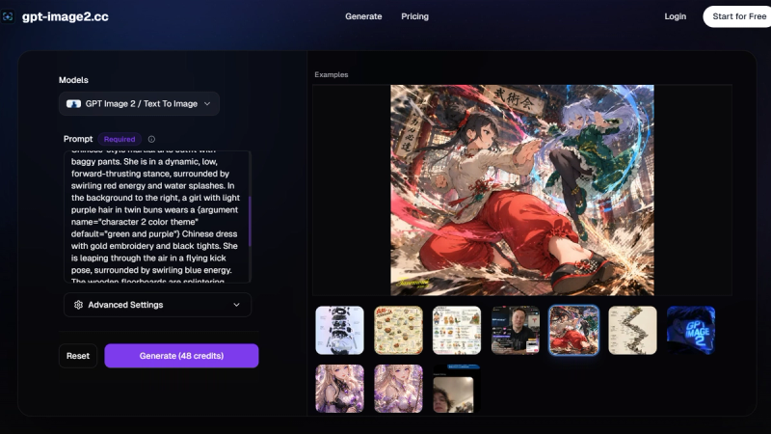This screenshot has height=434, width=771.
Task: Select the first blonde anime girl thumbnail
Action: point(340,389)
